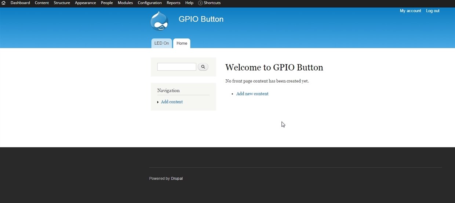Open Add content in Navigation block
The height and width of the screenshot is (203, 455).
[x=172, y=102]
